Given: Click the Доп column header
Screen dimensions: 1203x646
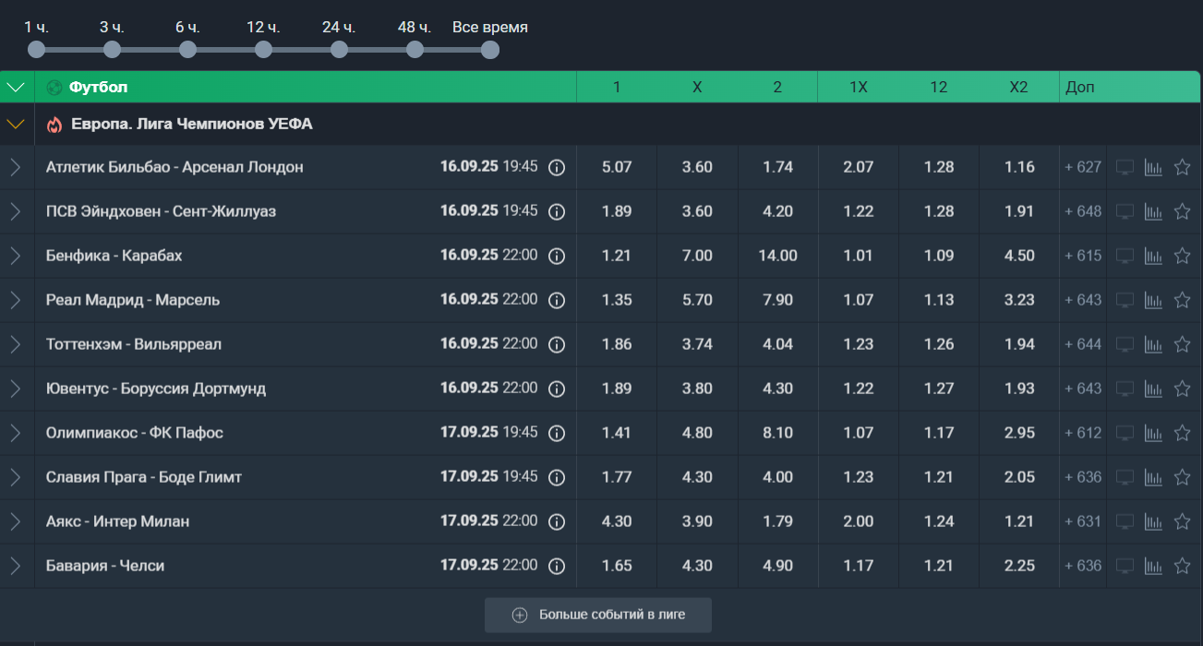Looking at the screenshot, I should pyautogui.click(x=1080, y=88).
